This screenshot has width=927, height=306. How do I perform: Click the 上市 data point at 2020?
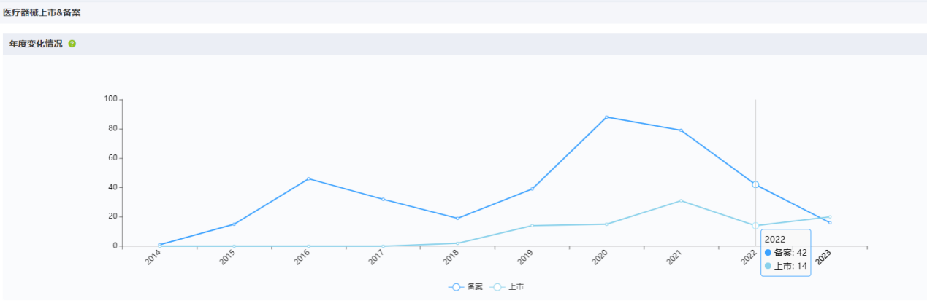(606, 224)
